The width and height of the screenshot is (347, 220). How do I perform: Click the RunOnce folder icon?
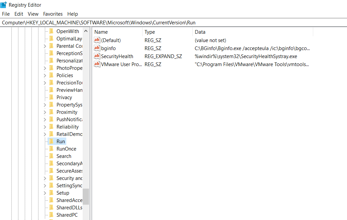click(x=51, y=149)
